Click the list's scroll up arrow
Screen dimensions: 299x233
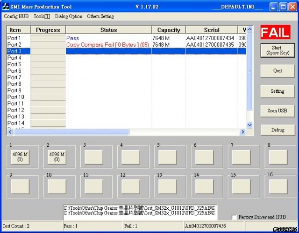click(249, 29)
